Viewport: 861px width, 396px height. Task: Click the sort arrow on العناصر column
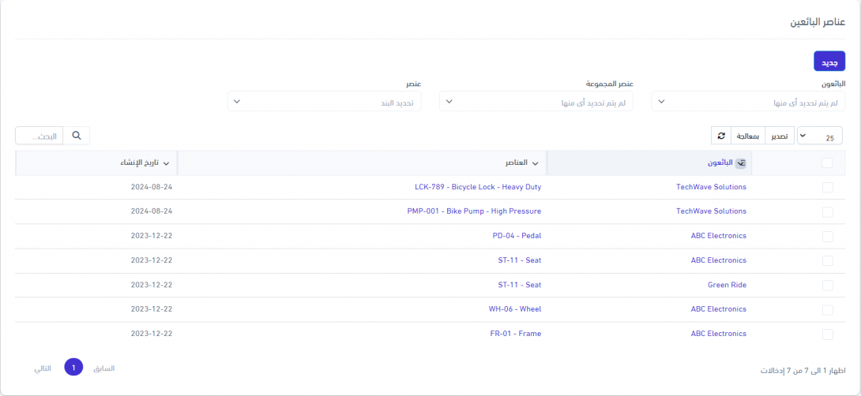pyautogui.click(x=535, y=163)
